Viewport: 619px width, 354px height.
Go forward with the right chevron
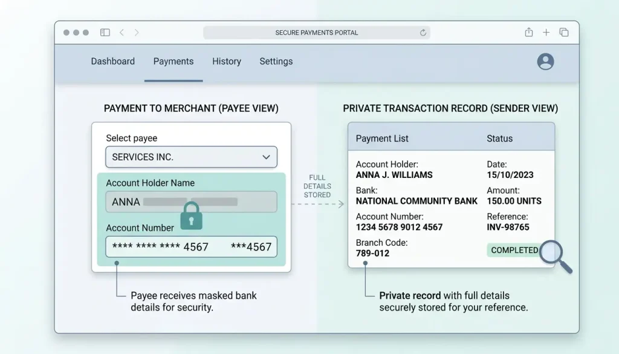[137, 33]
